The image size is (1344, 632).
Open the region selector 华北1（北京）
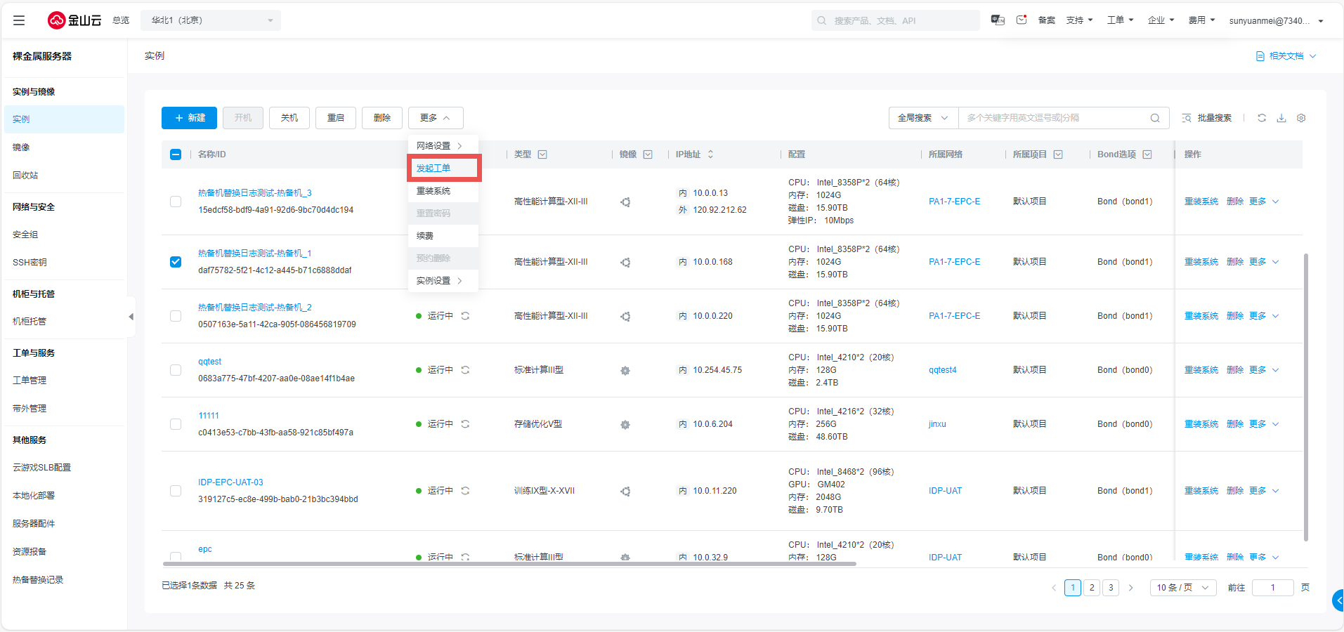point(211,20)
